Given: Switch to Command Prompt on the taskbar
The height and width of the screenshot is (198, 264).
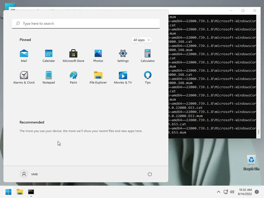Looking at the screenshot, I should [31, 192].
